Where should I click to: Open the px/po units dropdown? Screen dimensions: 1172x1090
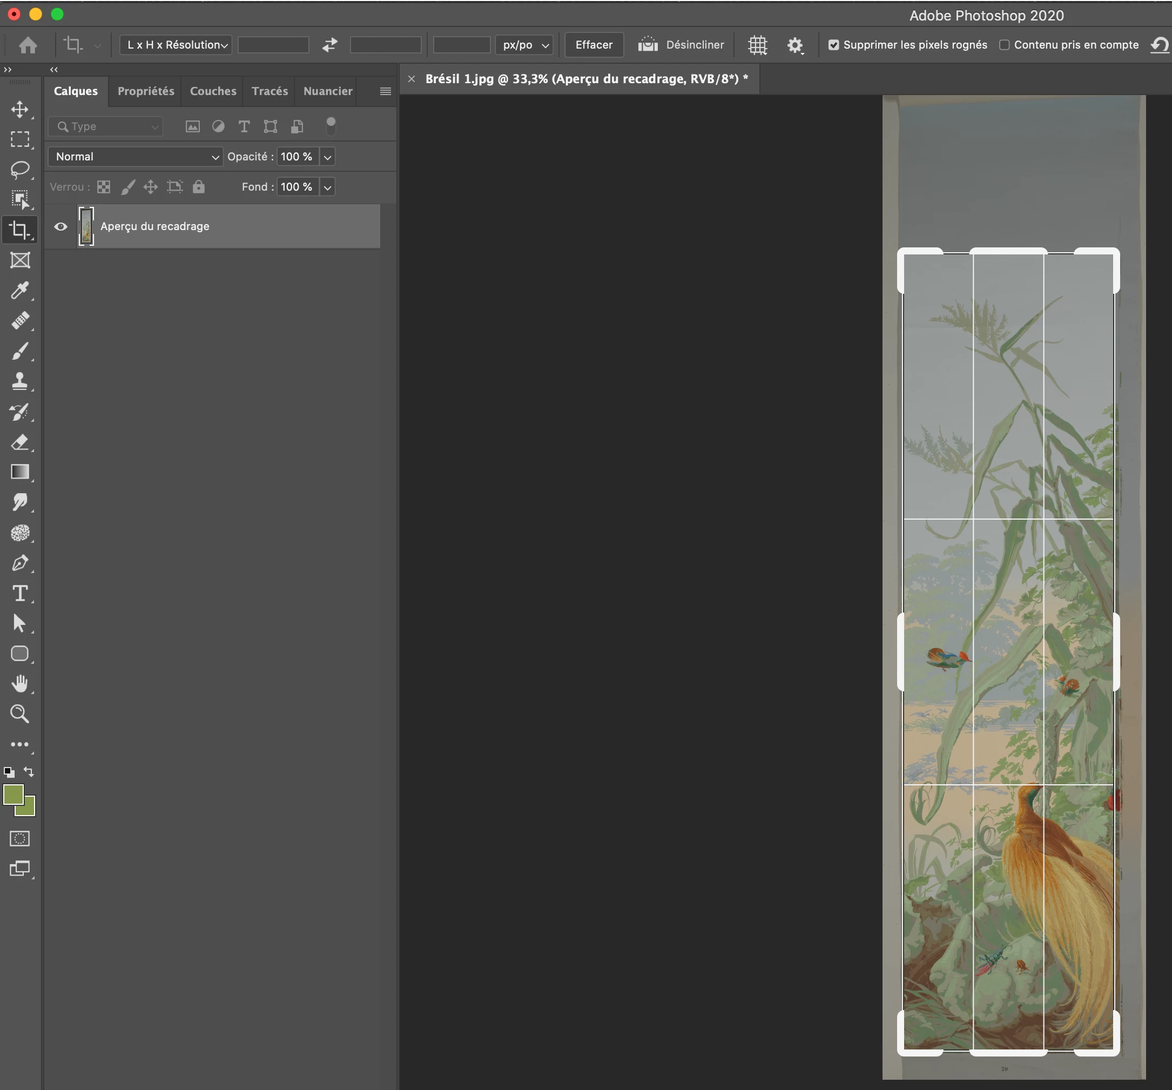(x=524, y=45)
